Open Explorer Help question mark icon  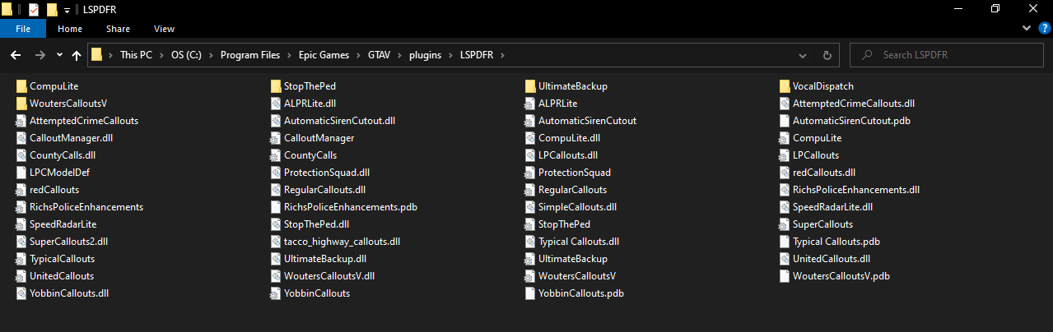click(x=1044, y=28)
